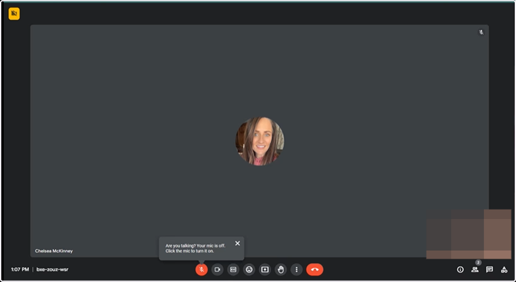Click the Chelsea McKinney name label
This screenshot has height=282, width=516.
[54, 251]
